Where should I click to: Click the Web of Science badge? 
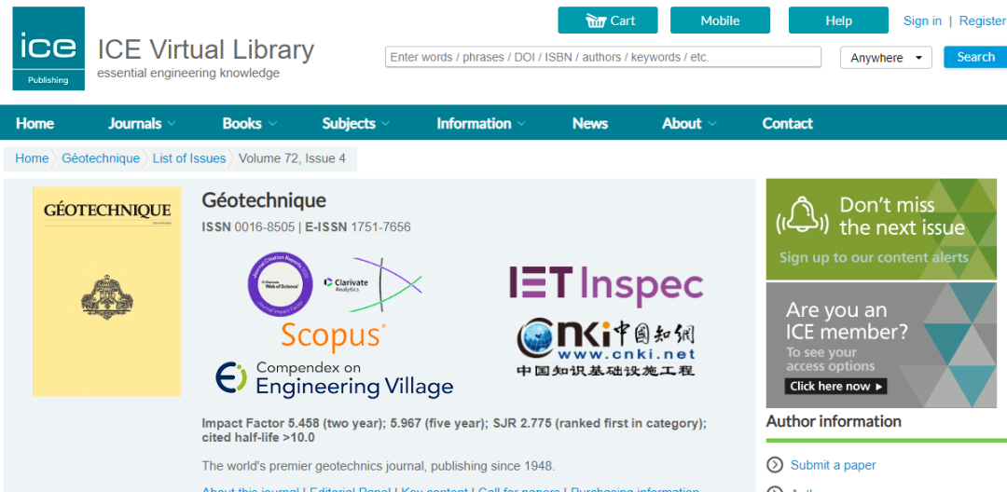[280, 283]
